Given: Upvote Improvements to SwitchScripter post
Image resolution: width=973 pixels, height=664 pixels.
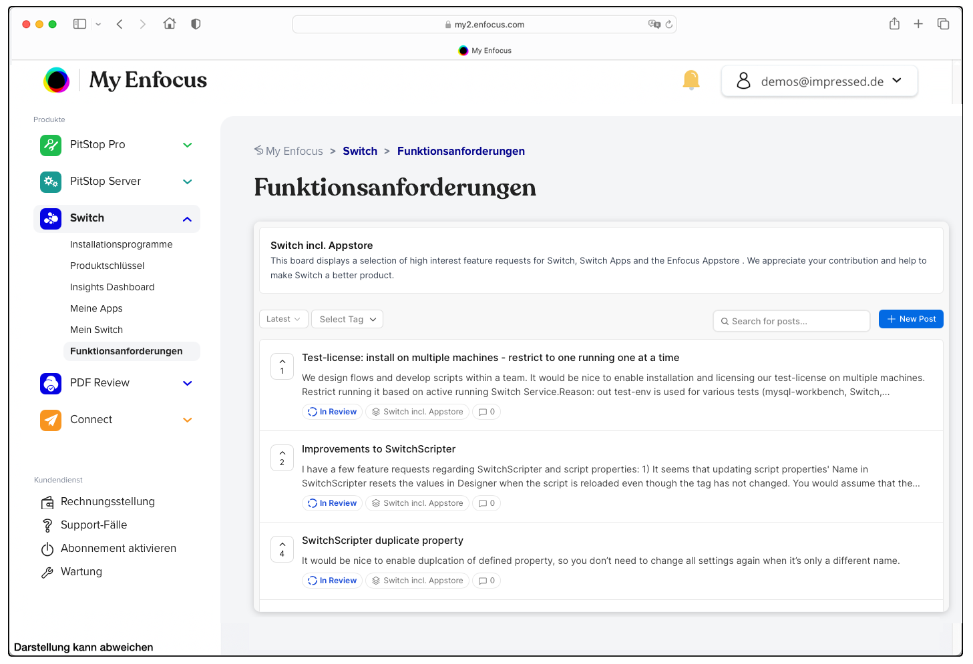Looking at the screenshot, I should [282, 457].
